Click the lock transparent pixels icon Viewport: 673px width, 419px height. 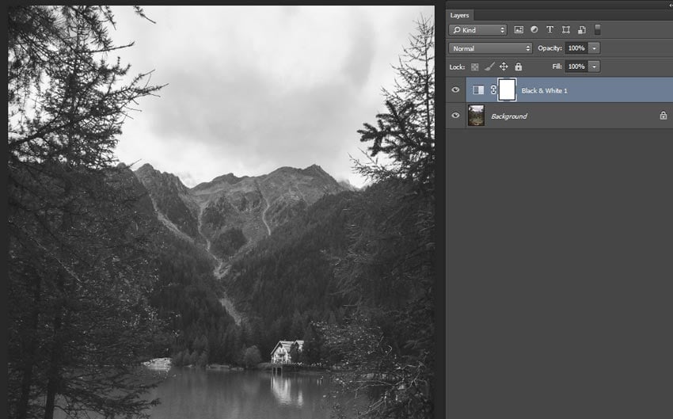[475, 67]
